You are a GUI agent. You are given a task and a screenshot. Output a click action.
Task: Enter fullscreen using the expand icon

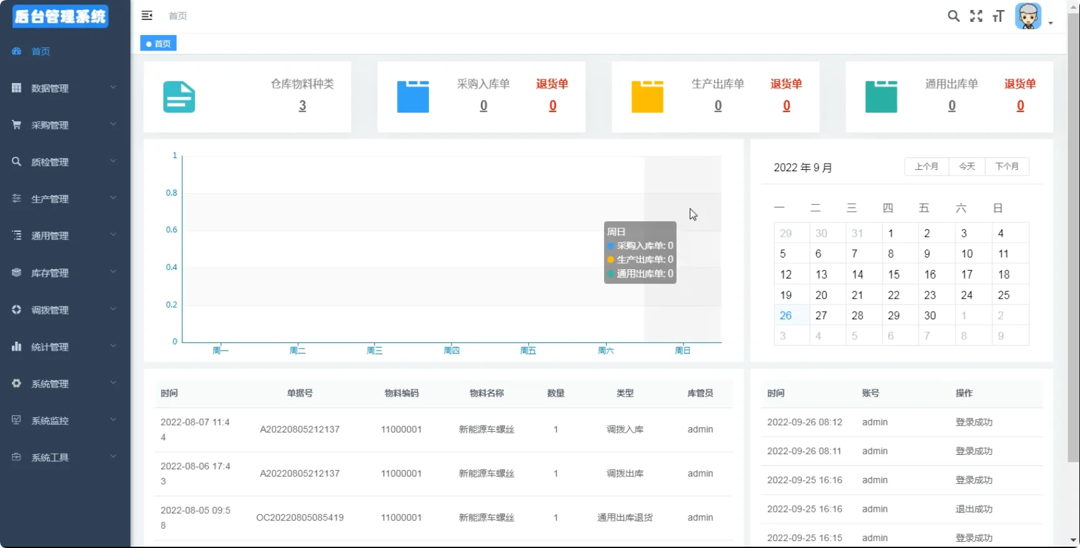[x=976, y=16]
